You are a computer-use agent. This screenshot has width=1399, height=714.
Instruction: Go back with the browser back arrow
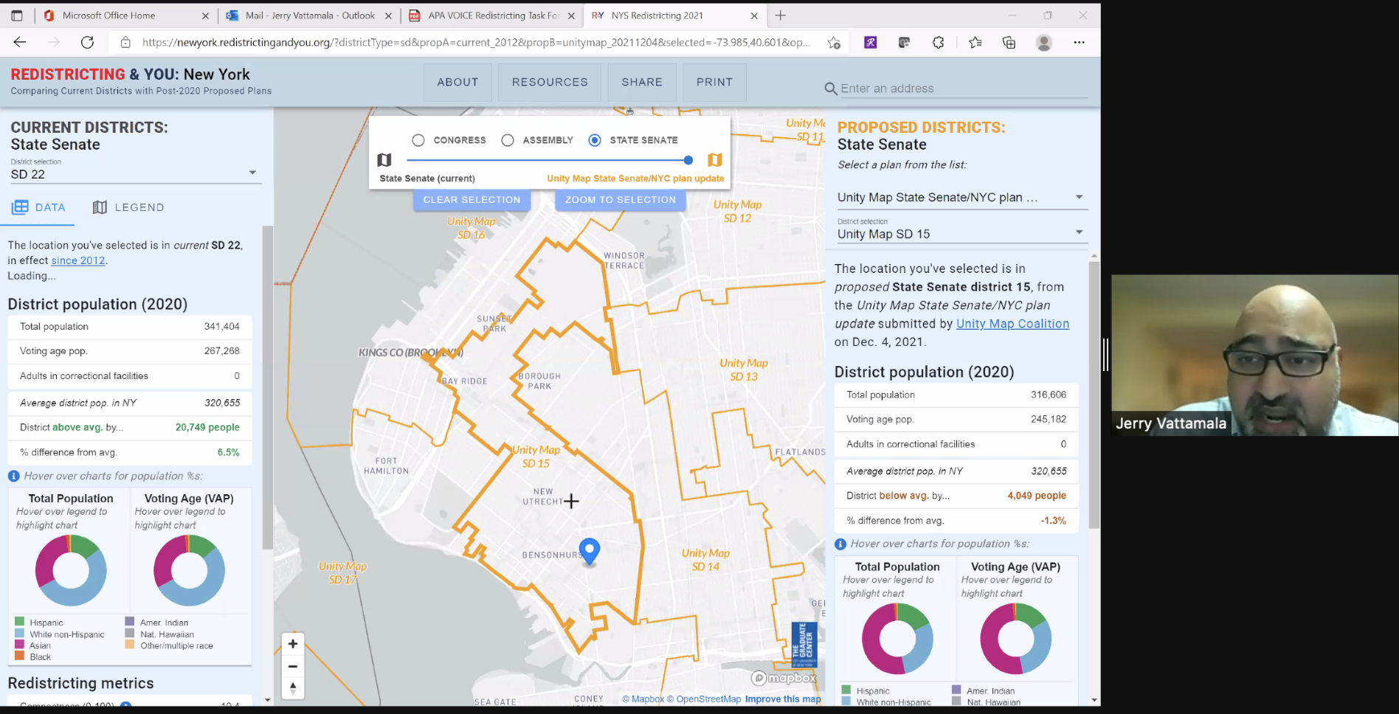[x=20, y=42]
